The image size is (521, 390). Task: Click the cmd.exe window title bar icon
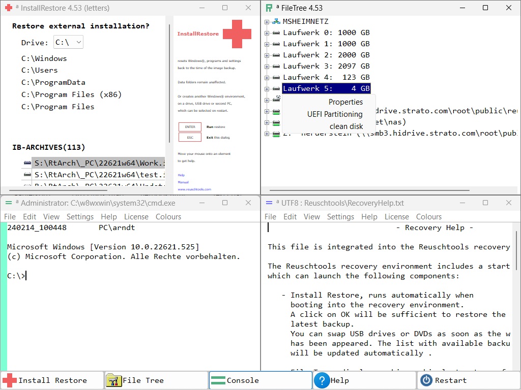(9, 203)
